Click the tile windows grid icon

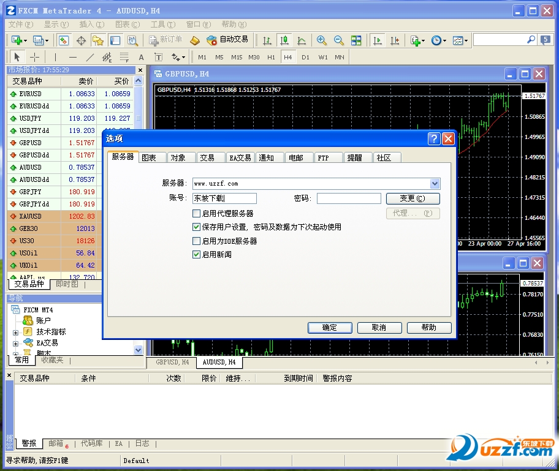356,40
